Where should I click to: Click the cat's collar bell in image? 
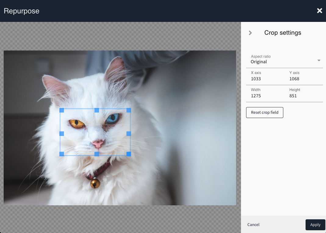[x=95, y=183]
